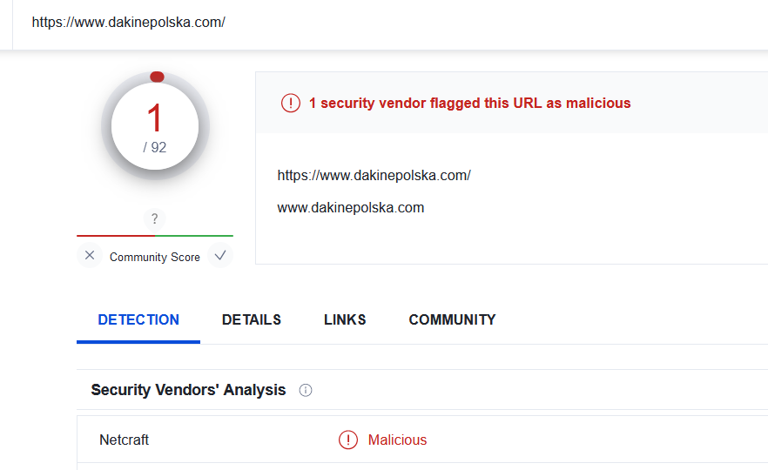Click the red-green community score bar
Image resolution: width=768 pixels, height=470 pixels.
click(155, 236)
